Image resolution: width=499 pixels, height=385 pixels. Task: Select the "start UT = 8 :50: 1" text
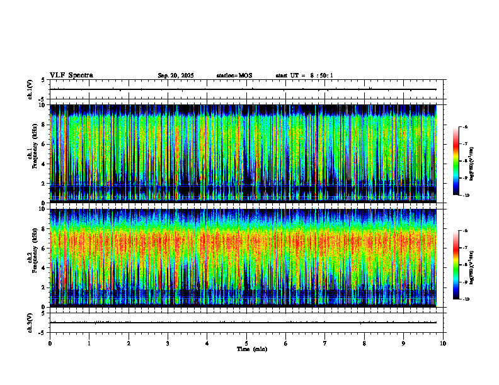304,75
